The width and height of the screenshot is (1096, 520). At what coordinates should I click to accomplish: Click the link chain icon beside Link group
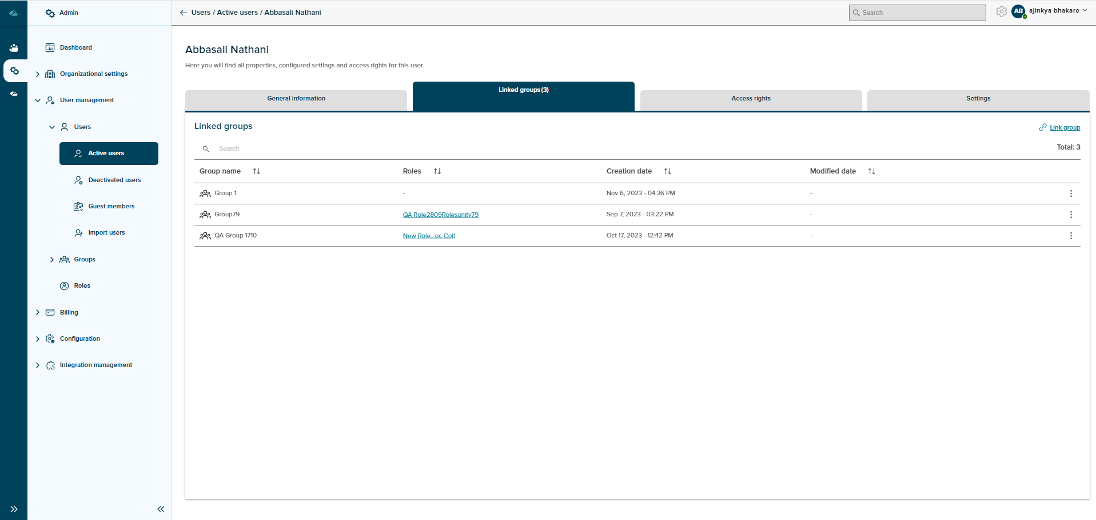point(1043,127)
